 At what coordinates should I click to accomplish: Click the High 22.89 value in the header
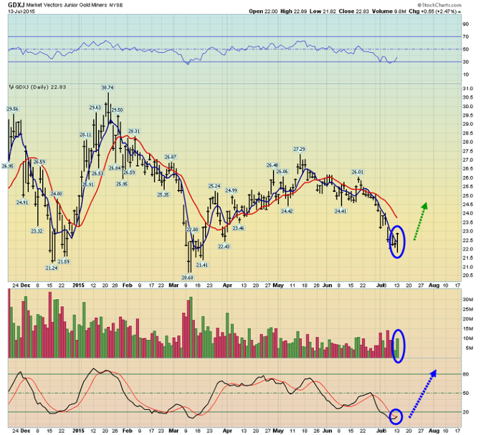tap(294, 11)
